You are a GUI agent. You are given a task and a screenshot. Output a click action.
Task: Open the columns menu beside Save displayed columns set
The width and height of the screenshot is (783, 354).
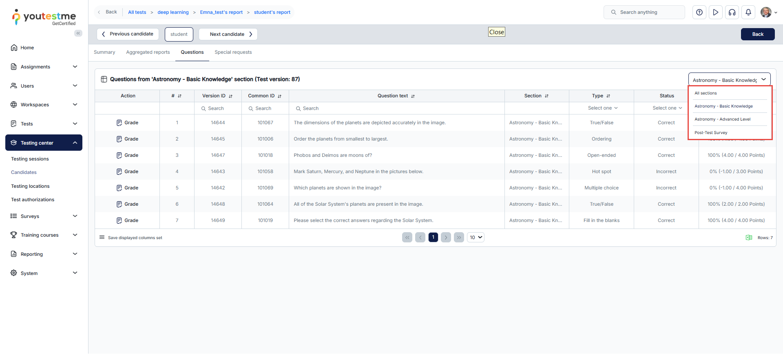click(x=102, y=237)
